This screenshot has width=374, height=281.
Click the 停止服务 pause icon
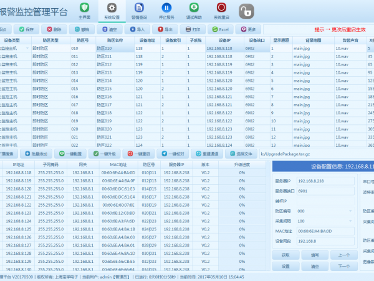(166, 9)
